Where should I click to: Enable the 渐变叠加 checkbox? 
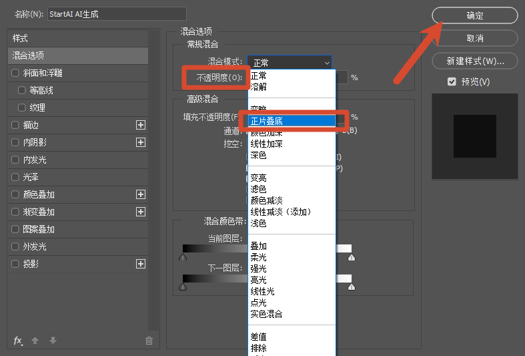(x=15, y=212)
